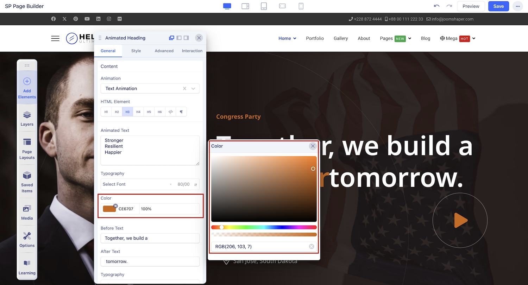The image size is (528, 285).
Task: Open Add Elements in the sidebar
Action: 27,88
